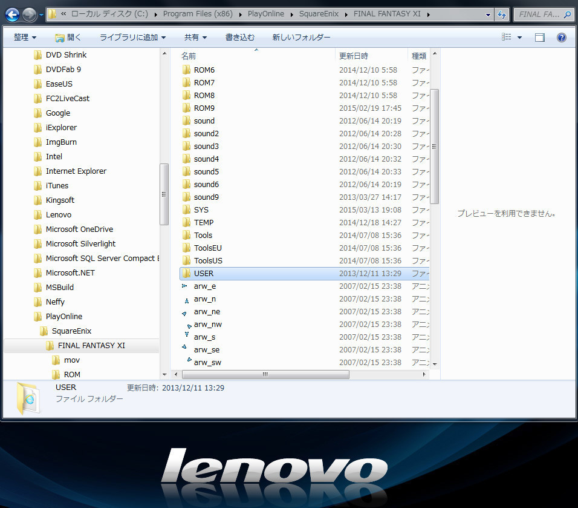Click the file list vertical scrollbar thumb

click(x=434, y=146)
